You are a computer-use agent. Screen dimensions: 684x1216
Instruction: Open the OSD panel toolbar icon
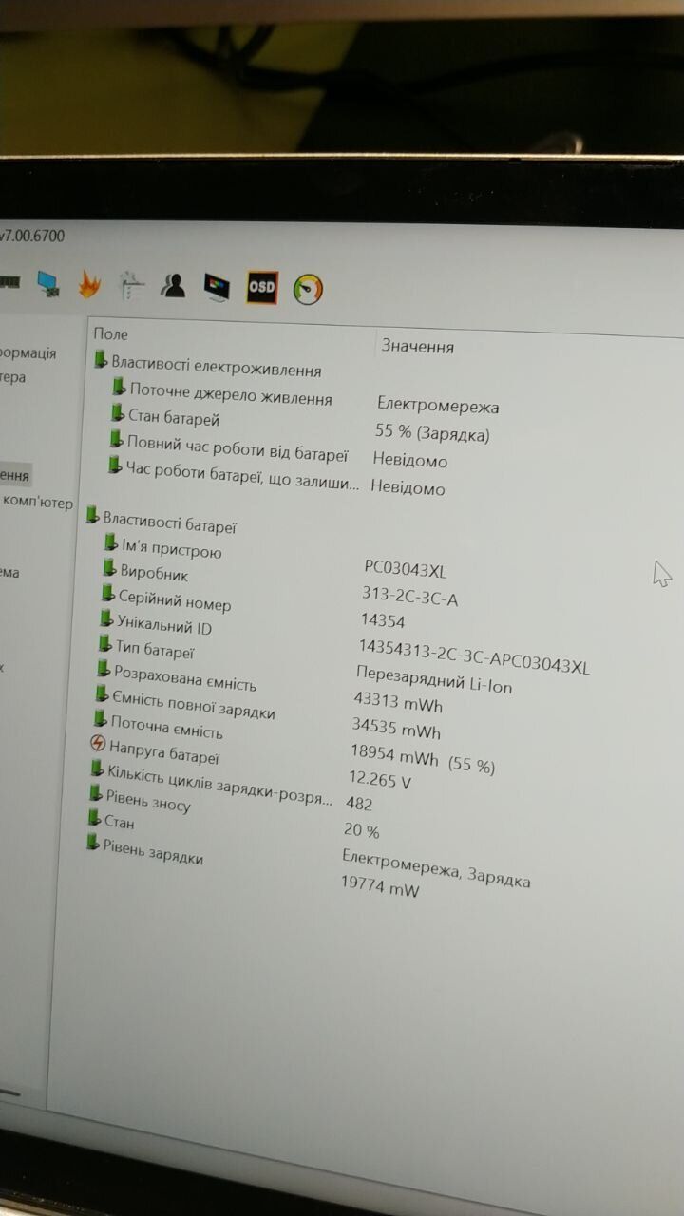pos(262,287)
